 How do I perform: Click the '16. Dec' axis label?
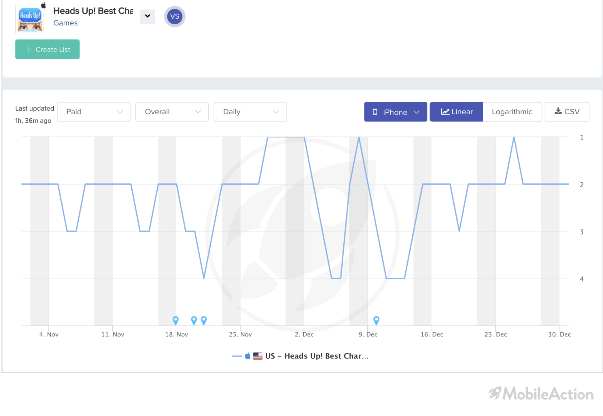(x=432, y=334)
